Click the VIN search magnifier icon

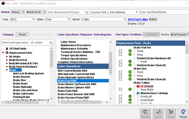click(x=86, y=12)
